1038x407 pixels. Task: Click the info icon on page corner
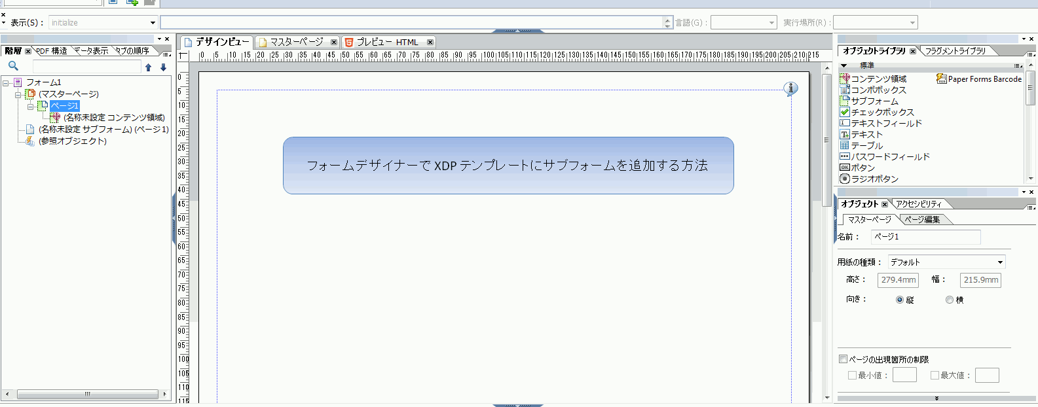(791, 88)
